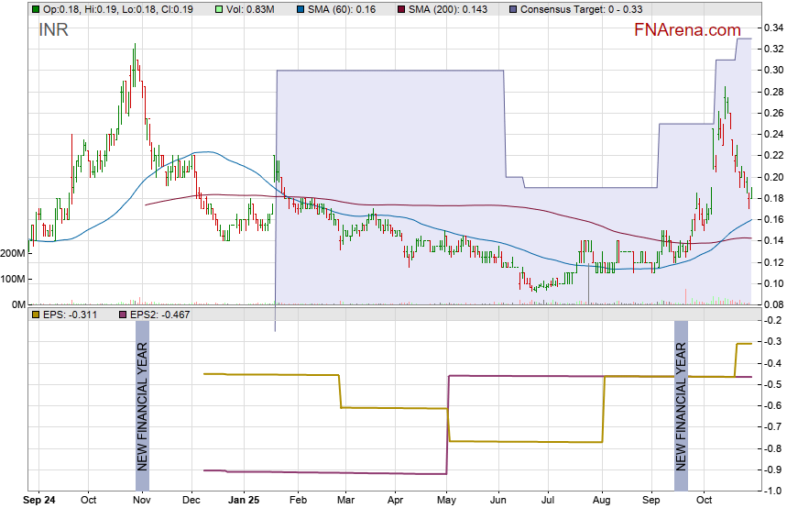Viewport: 787px width, 519px height.
Task: Click the 200M volume axis label
Action: 14,253
